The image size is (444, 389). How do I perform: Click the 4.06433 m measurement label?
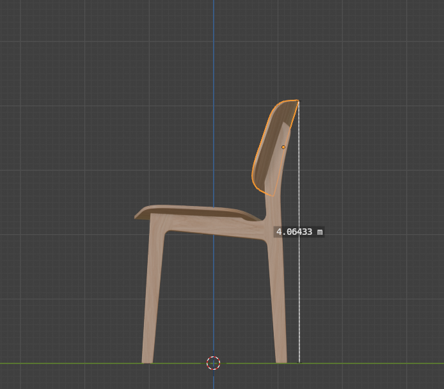[x=299, y=232]
